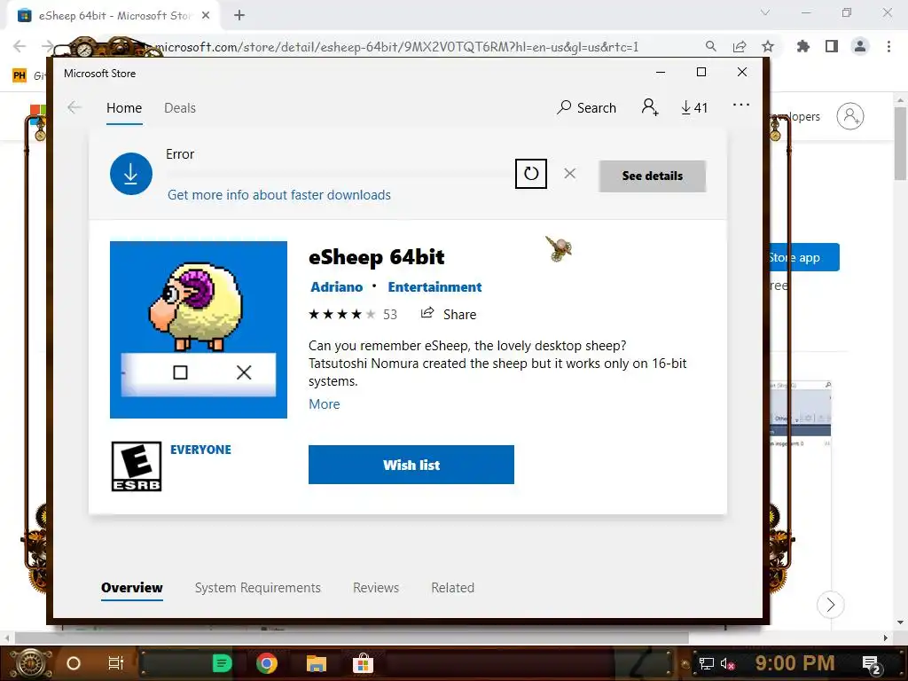Click the Chrome zoom magnifier icon
908x681 pixels.
point(711,46)
